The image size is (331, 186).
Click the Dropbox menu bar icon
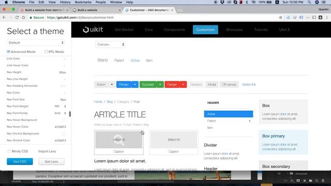pos(222,2)
